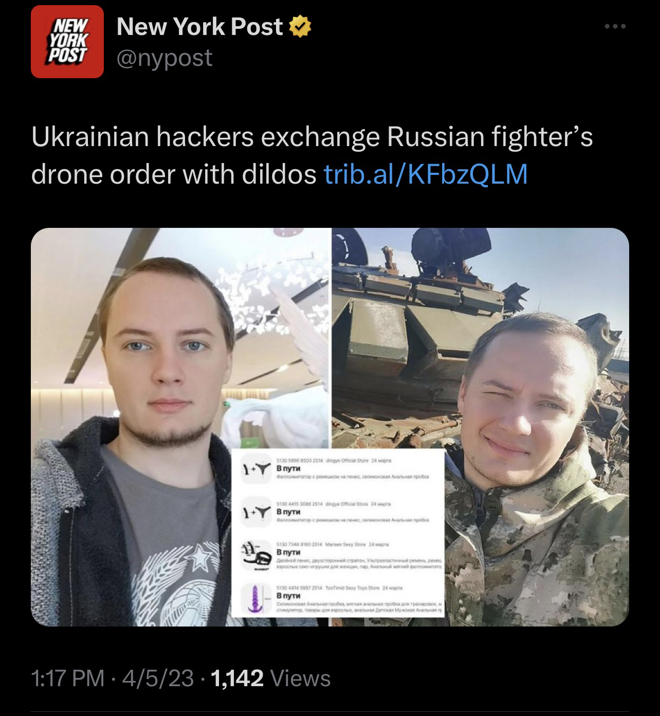Select the first "В пути" order status
660x716 pixels.
(x=288, y=469)
